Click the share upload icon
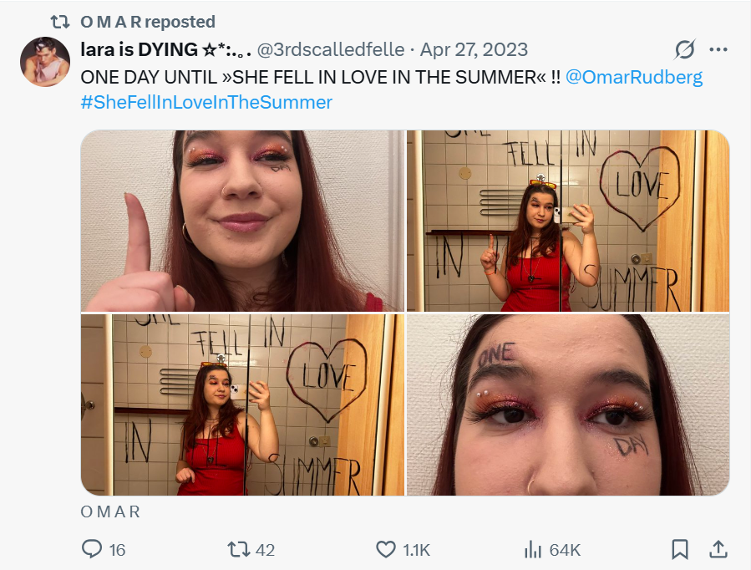 point(718,549)
